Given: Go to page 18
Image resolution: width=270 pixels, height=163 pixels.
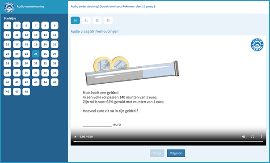Looking at the screenshot, I should pyautogui.click(x=26, y=44).
